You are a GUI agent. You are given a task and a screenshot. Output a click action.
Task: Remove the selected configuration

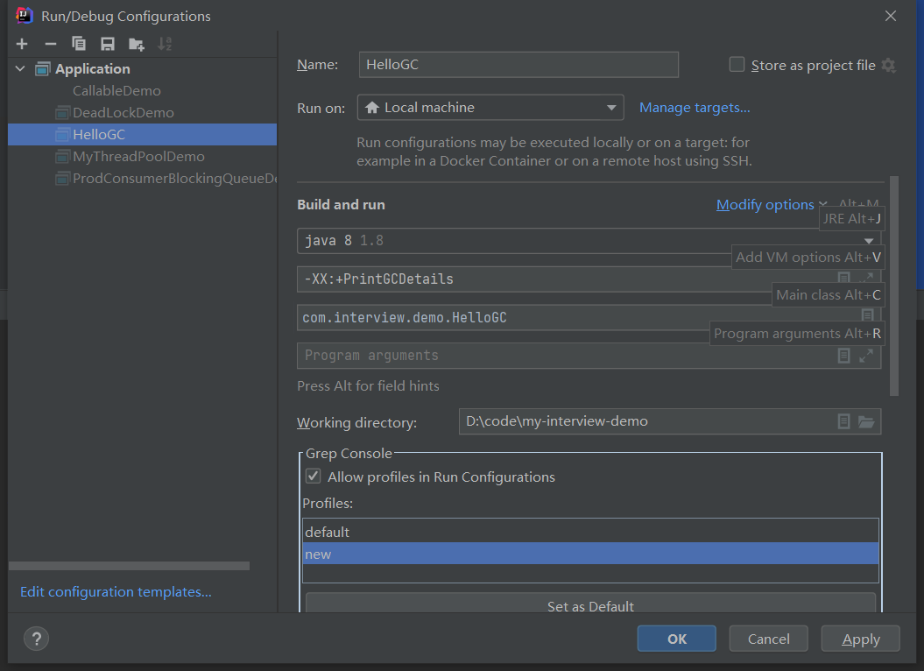pos(51,44)
